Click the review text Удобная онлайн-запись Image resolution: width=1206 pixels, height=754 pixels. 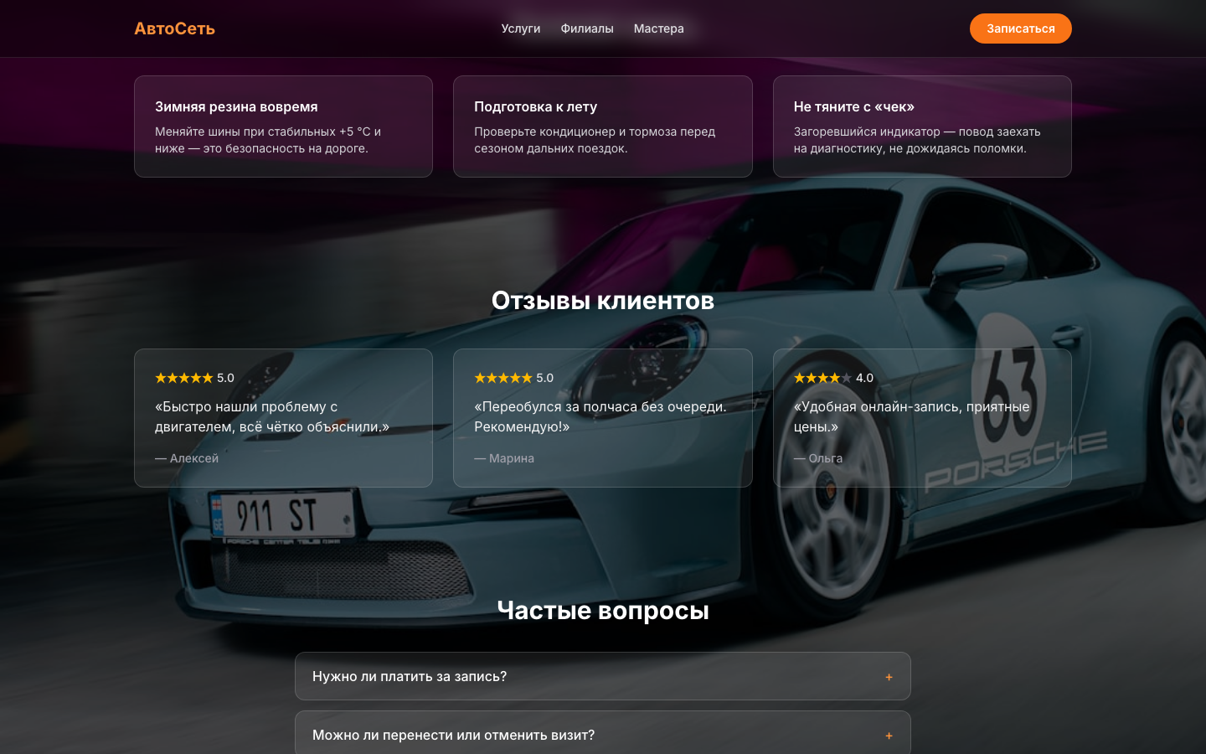tap(911, 416)
